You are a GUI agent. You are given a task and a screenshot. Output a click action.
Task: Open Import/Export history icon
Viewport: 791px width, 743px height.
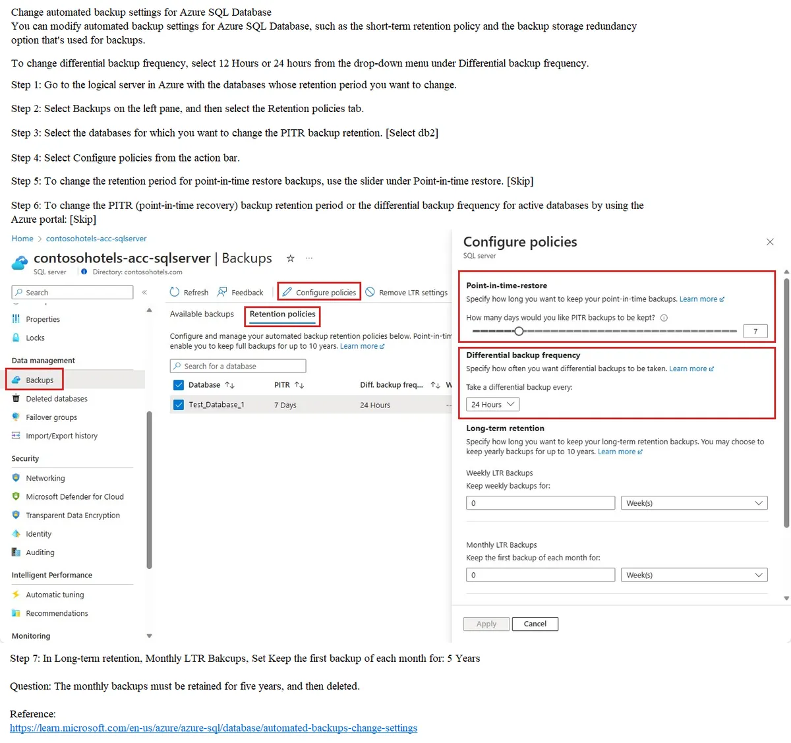tap(16, 436)
